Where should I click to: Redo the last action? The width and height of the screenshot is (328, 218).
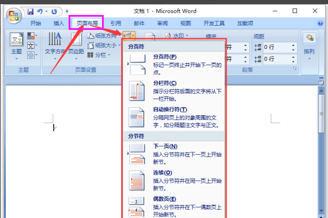tap(54, 11)
